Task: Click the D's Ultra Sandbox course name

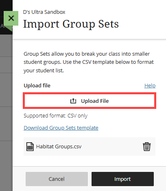Action: (x=44, y=12)
